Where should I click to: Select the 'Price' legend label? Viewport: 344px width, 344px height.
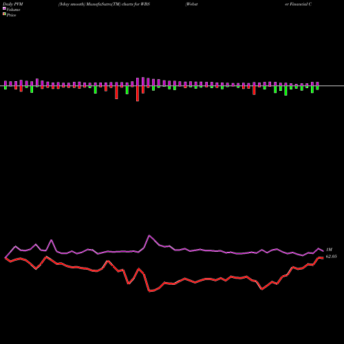pos(11,15)
